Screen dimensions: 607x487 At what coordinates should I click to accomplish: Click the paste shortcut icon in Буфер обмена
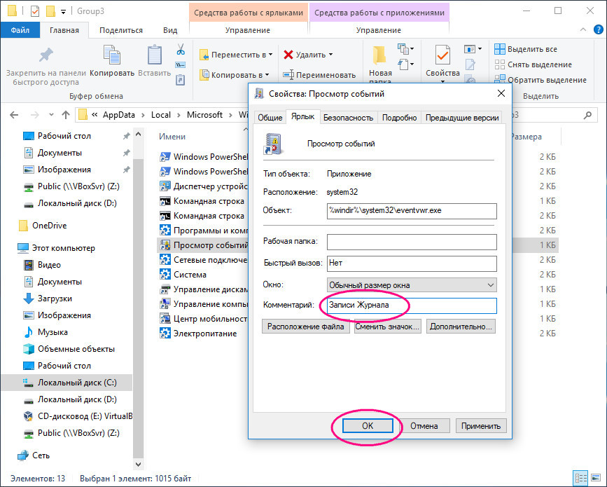click(x=181, y=79)
